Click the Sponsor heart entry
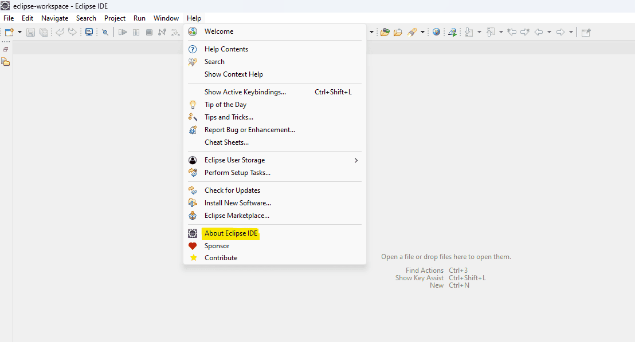Image resolution: width=635 pixels, height=342 pixels. 275,246
